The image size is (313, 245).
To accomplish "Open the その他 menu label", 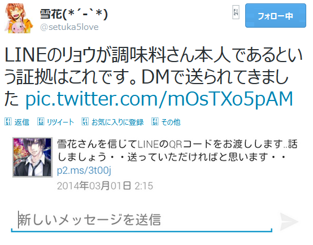I will pyautogui.click(x=171, y=122).
